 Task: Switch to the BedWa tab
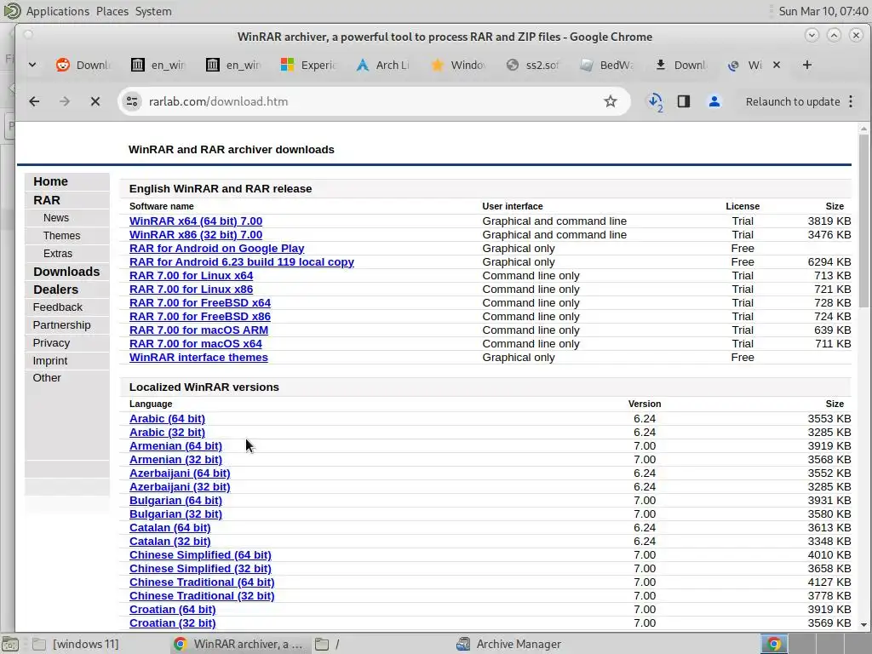pos(608,65)
